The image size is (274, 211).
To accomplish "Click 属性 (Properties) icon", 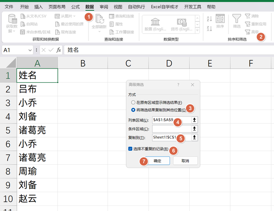I will pos(111,24).
